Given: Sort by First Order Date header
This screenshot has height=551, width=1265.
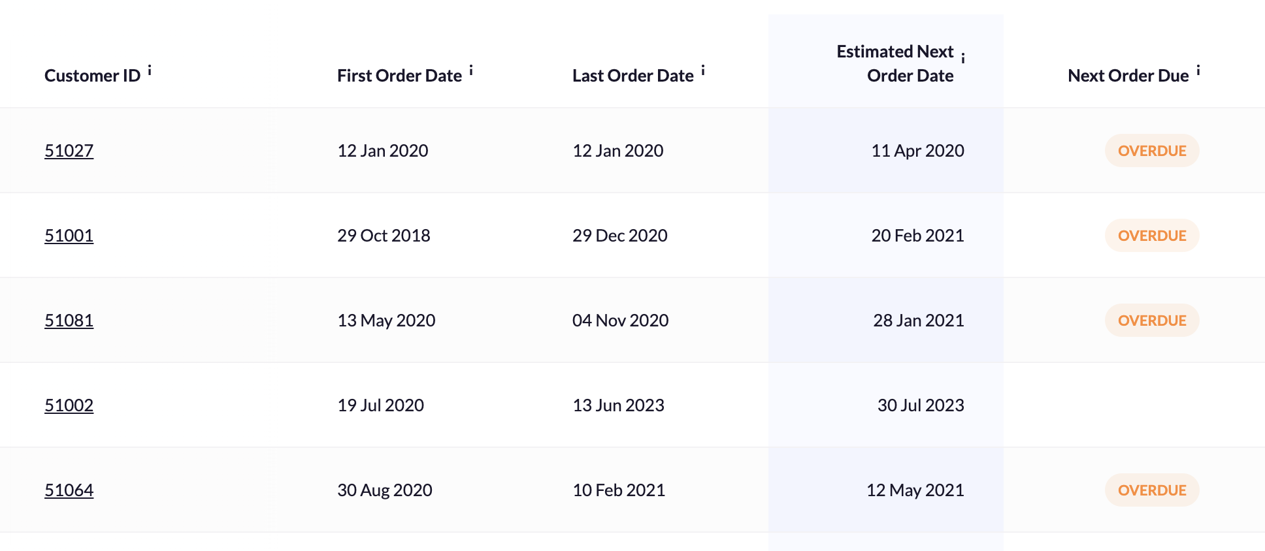Looking at the screenshot, I should pyautogui.click(x=399, y=76).
